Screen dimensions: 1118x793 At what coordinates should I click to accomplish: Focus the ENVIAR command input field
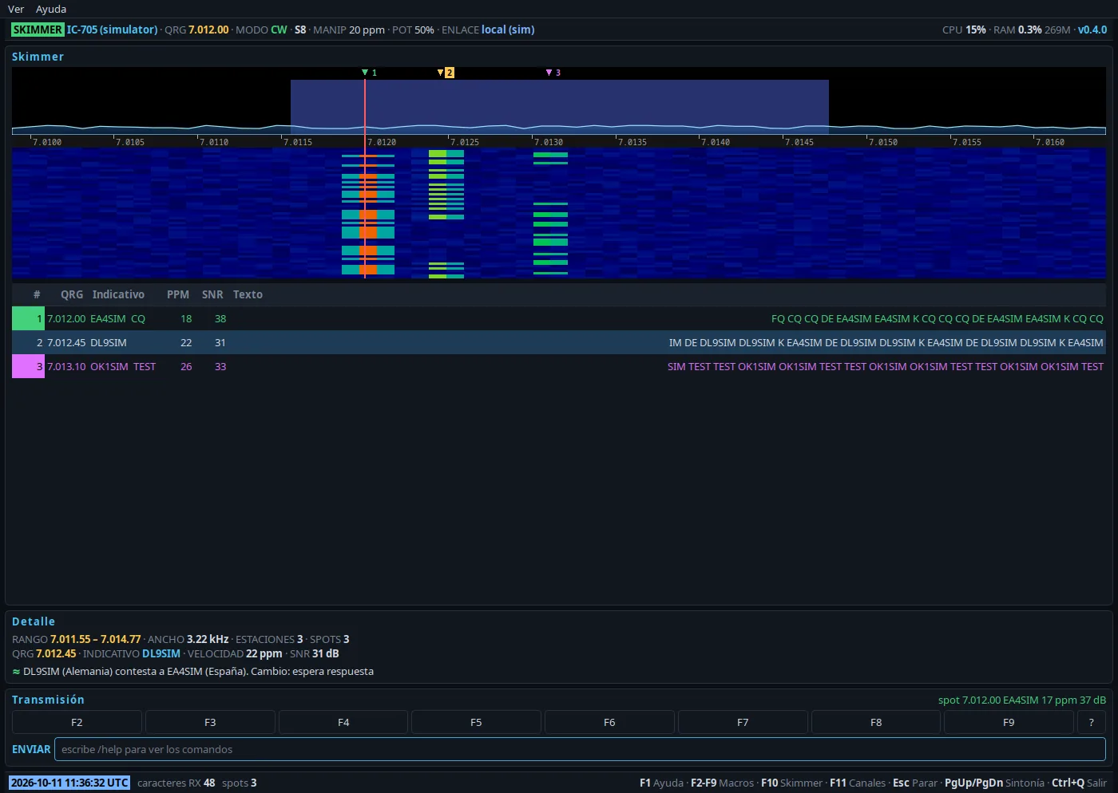[580, 749]
